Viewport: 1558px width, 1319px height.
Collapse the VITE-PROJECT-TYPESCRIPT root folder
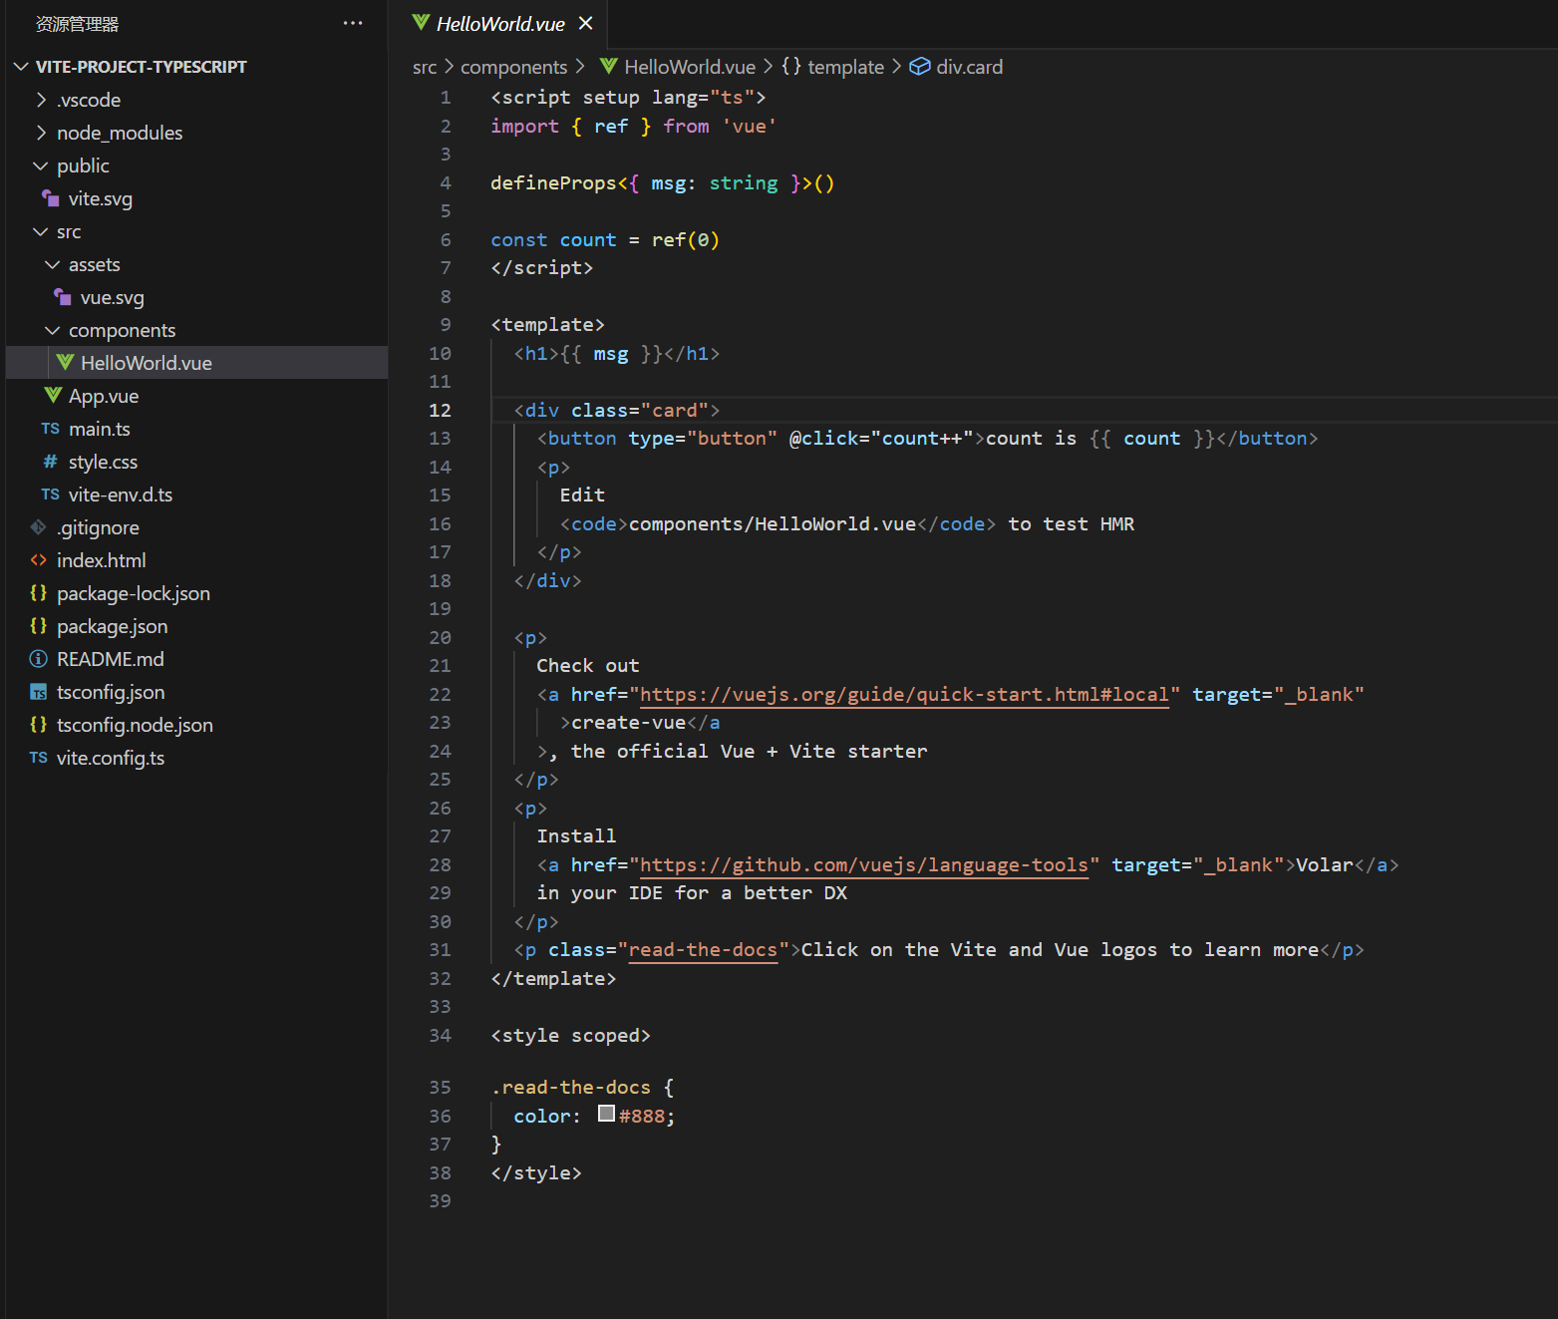pos(21,67)
